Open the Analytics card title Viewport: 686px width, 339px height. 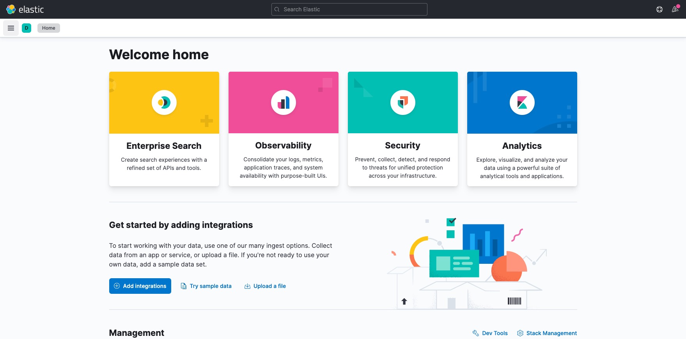(x=522, y=146)
